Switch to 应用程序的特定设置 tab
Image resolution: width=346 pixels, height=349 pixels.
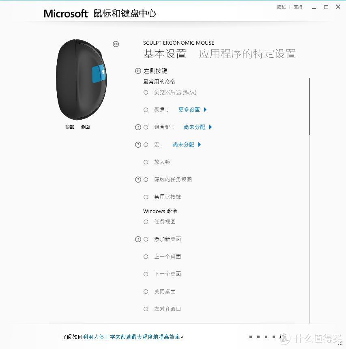pos(247,54)
